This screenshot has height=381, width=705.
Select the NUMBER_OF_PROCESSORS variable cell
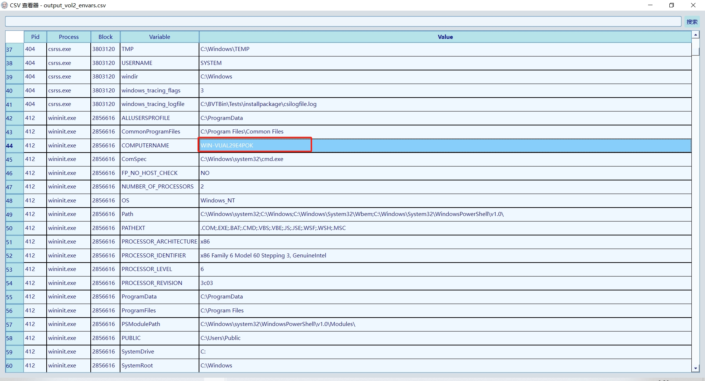click(159, 187)
